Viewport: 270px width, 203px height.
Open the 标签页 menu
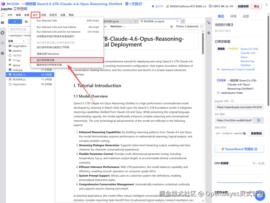click(x=53, y=15)
